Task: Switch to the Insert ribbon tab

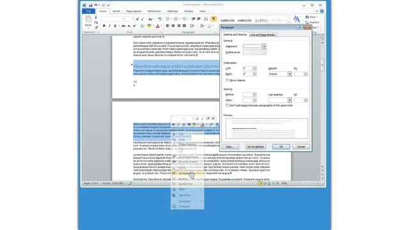Action: click(116, 11)
